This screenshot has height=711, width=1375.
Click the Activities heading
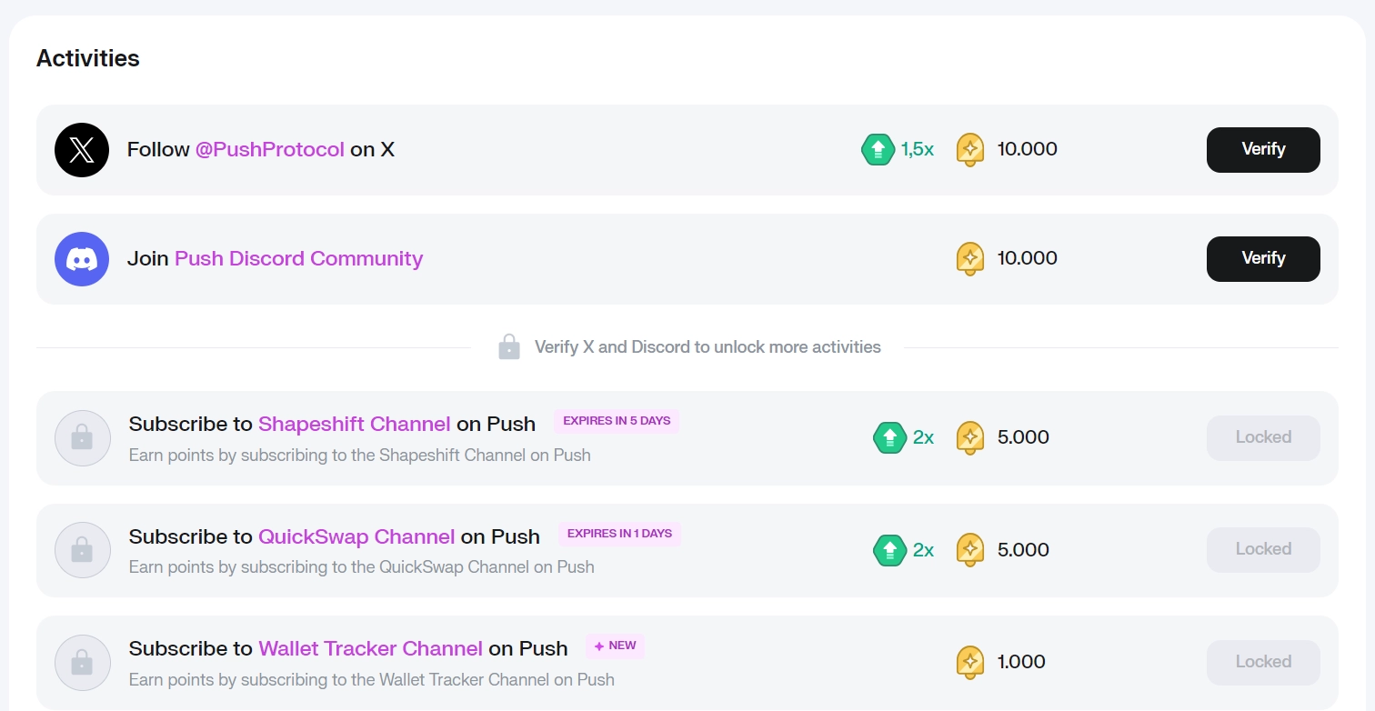pos(88,58)
